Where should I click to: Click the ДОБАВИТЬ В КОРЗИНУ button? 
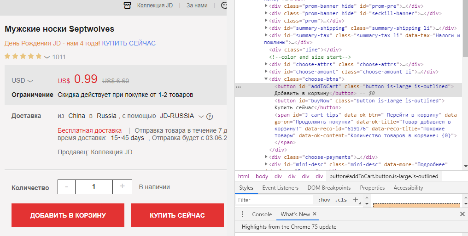click(68, 215)
